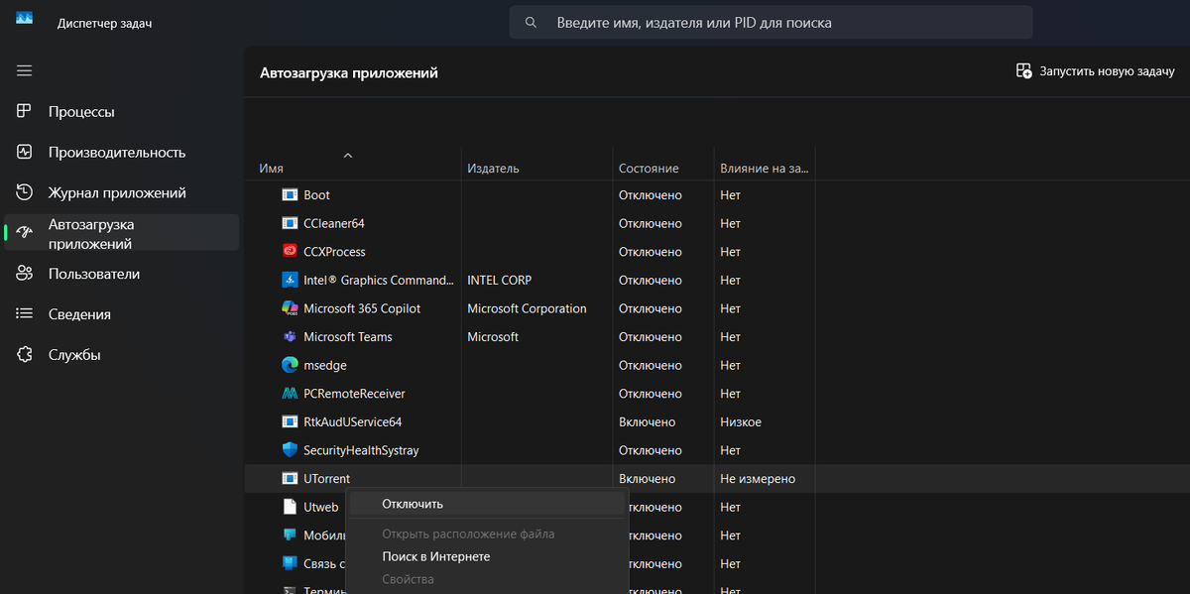Click the Details sidebar icon
The image size is (1190, 594).
pyautogui.click(x=25, y=314)
